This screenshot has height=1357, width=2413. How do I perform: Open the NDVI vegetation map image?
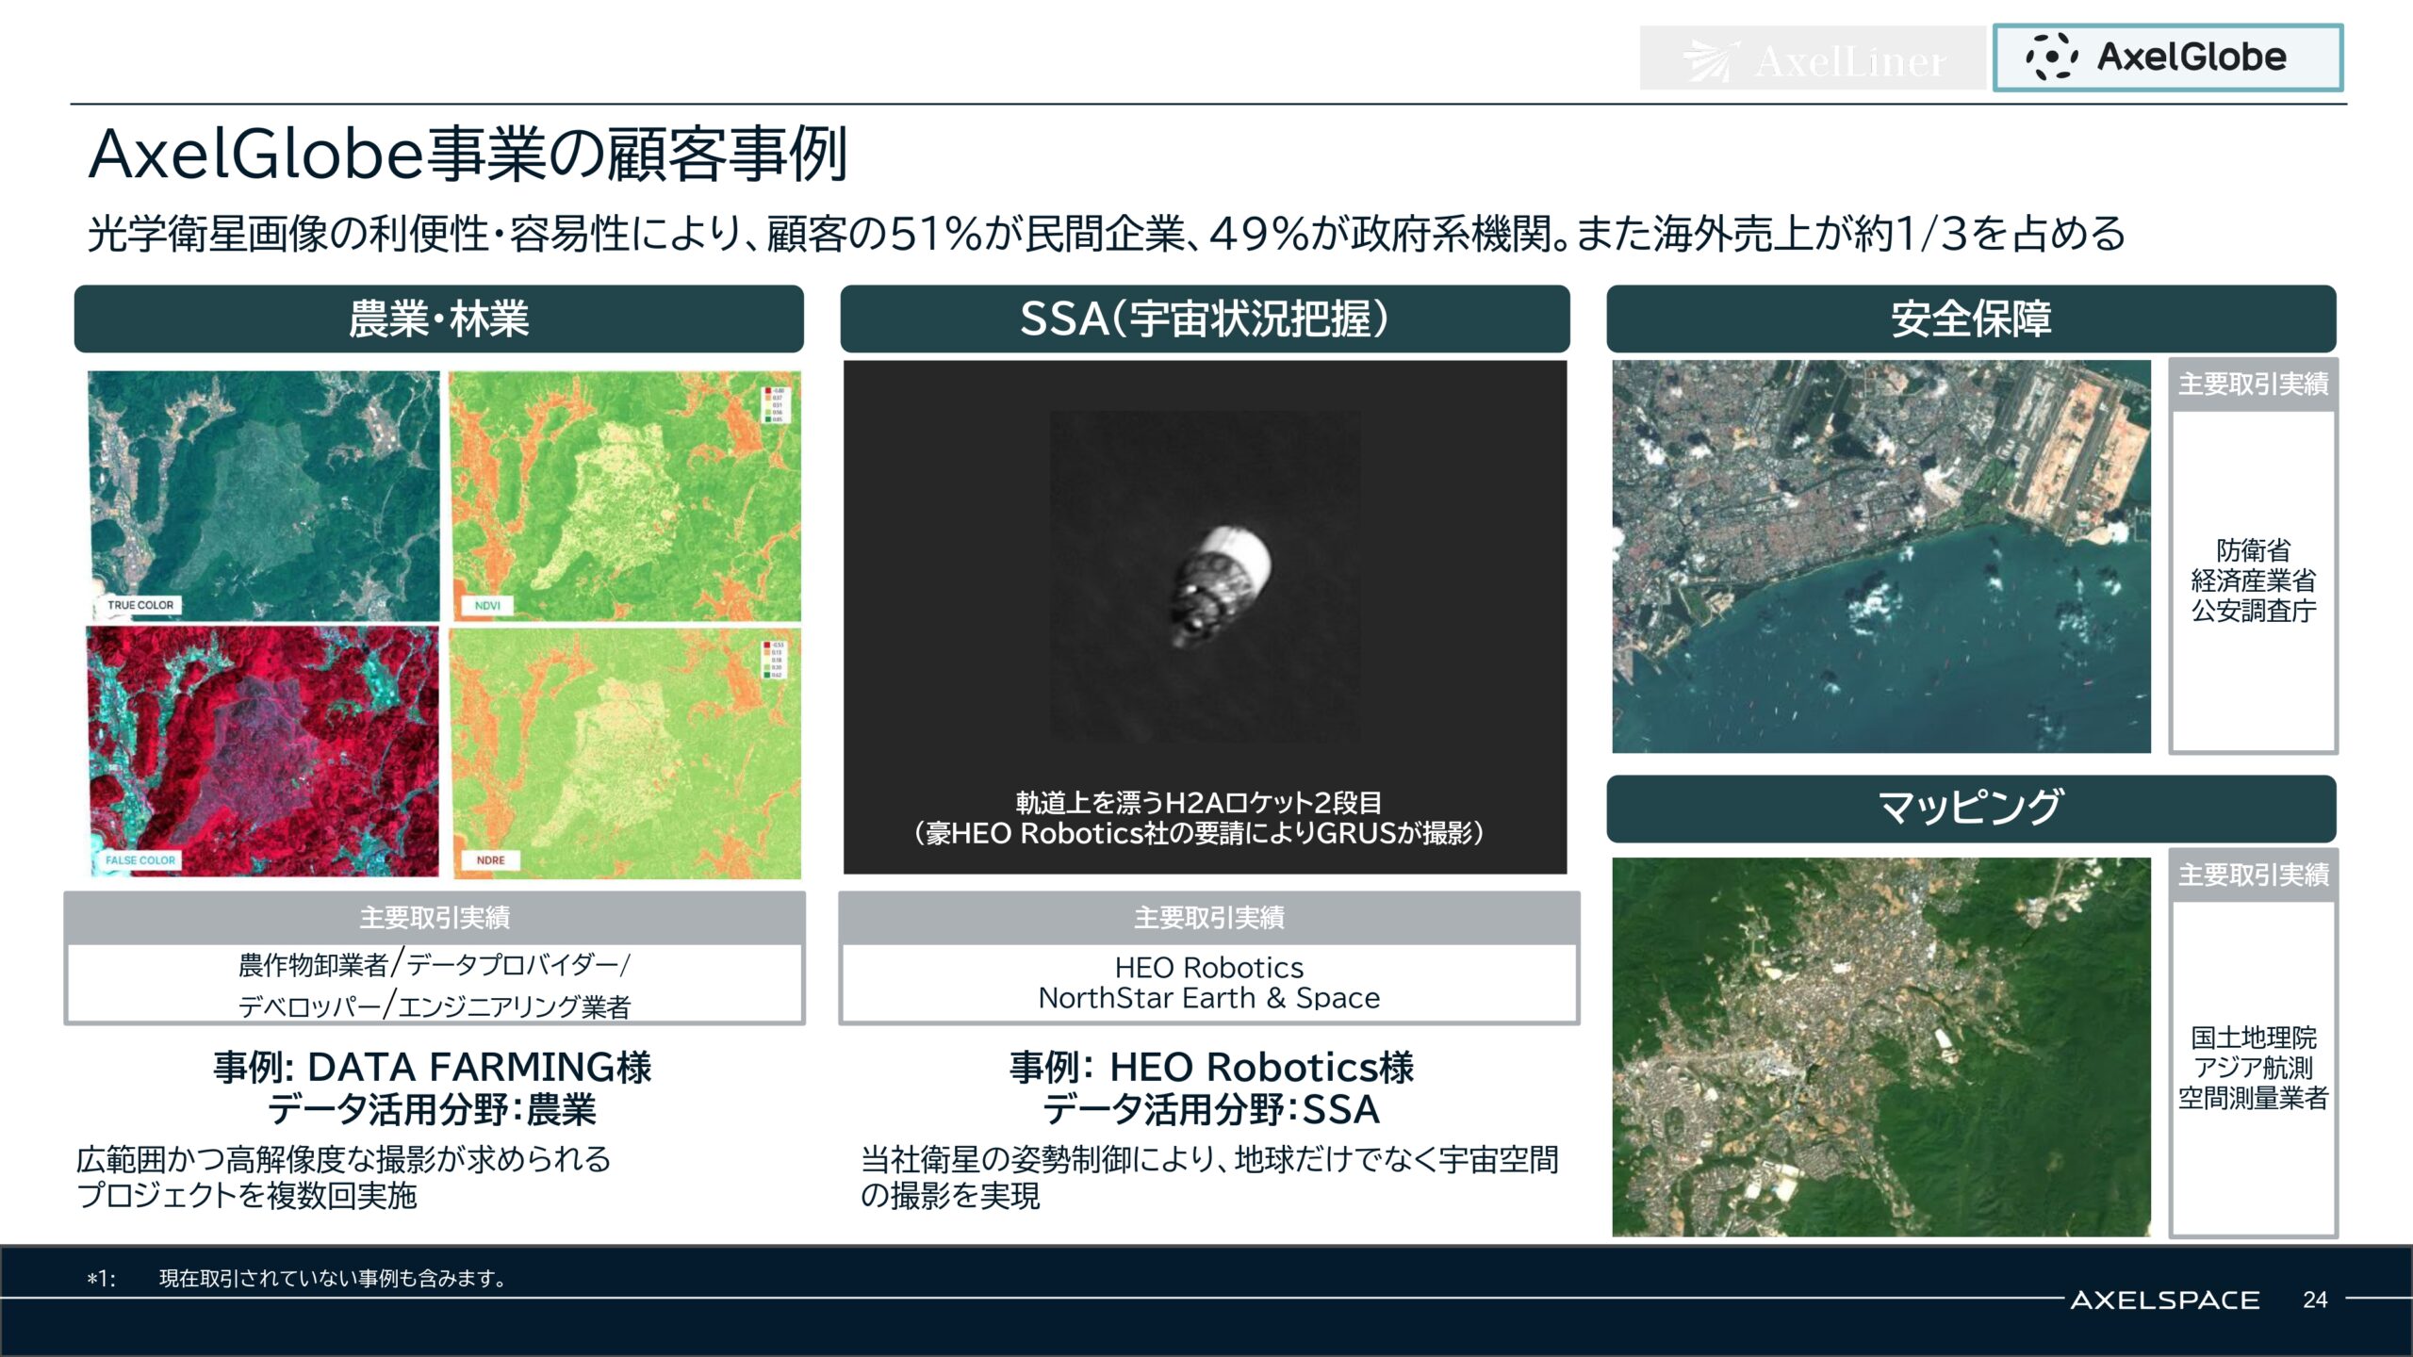(625, 496)
